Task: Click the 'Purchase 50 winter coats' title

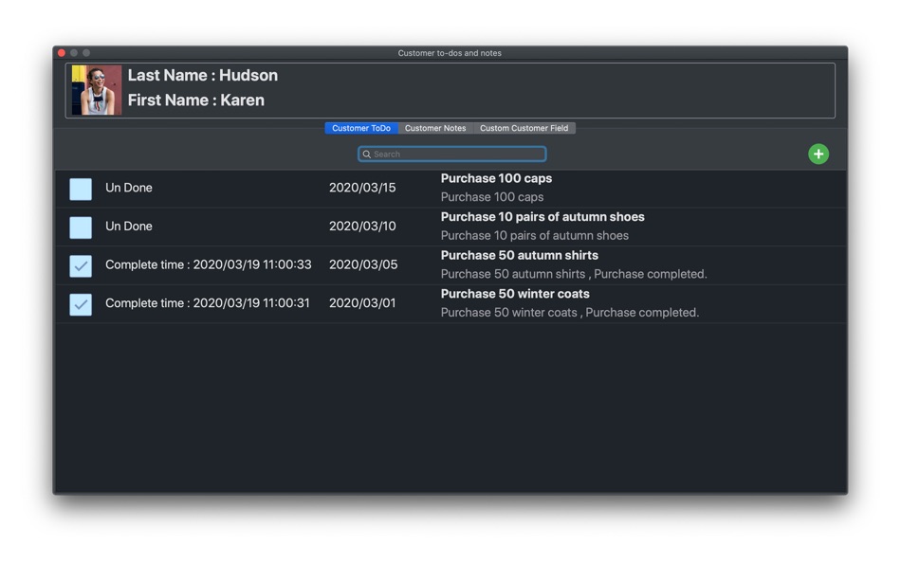Action: tap(515, 294)
